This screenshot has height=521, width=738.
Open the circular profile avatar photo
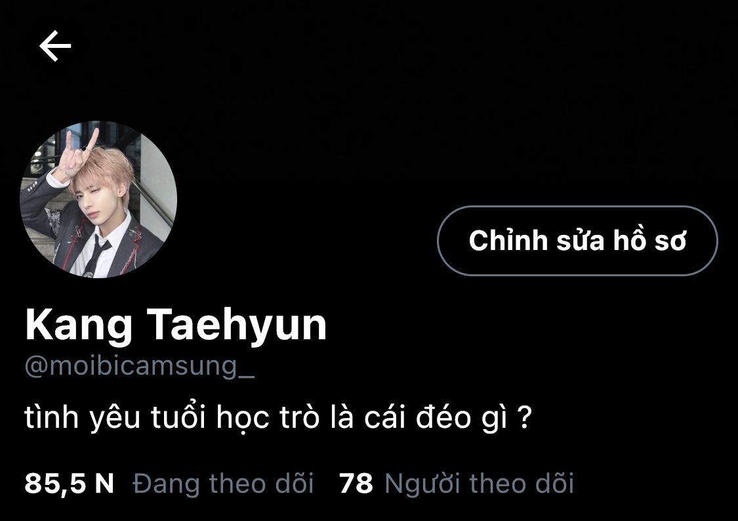[98, 199]
